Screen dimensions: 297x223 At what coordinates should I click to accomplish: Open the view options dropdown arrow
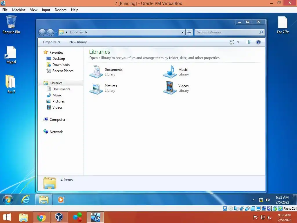pos(238,42)
